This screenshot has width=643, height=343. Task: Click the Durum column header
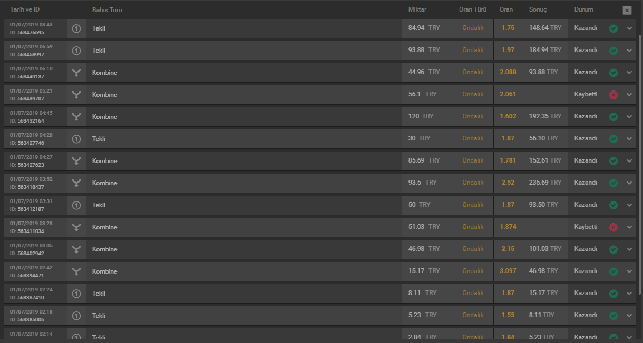click(x=583, y=9)
